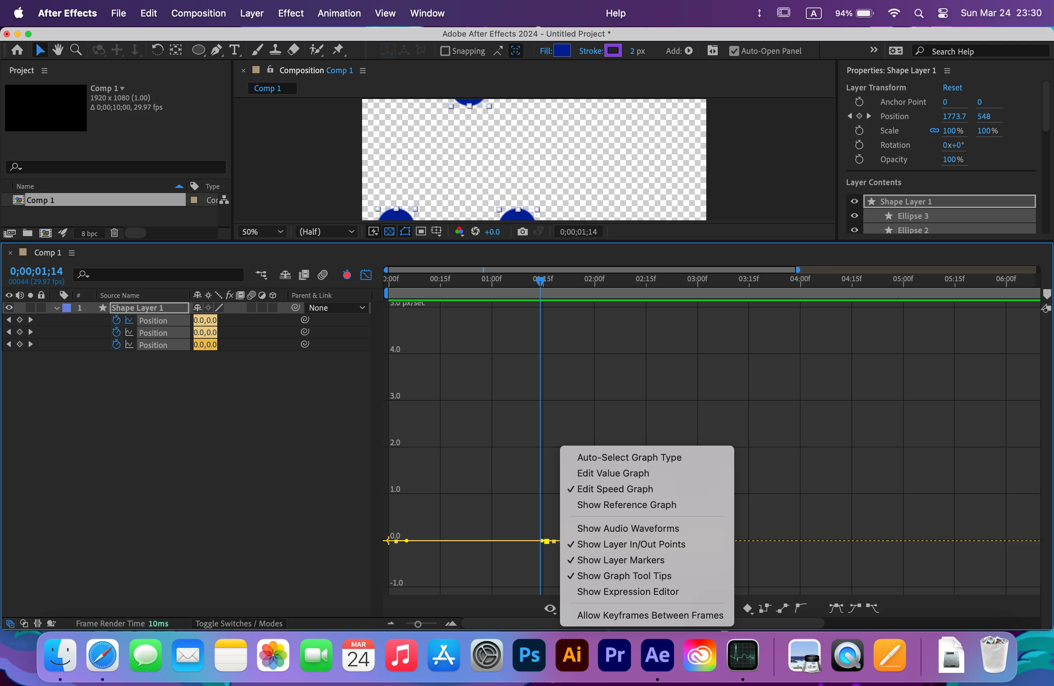The height and width of the screenshot is (686, 1054).
Task: Click the Graph Editor button in timeline
Action: 366,275
